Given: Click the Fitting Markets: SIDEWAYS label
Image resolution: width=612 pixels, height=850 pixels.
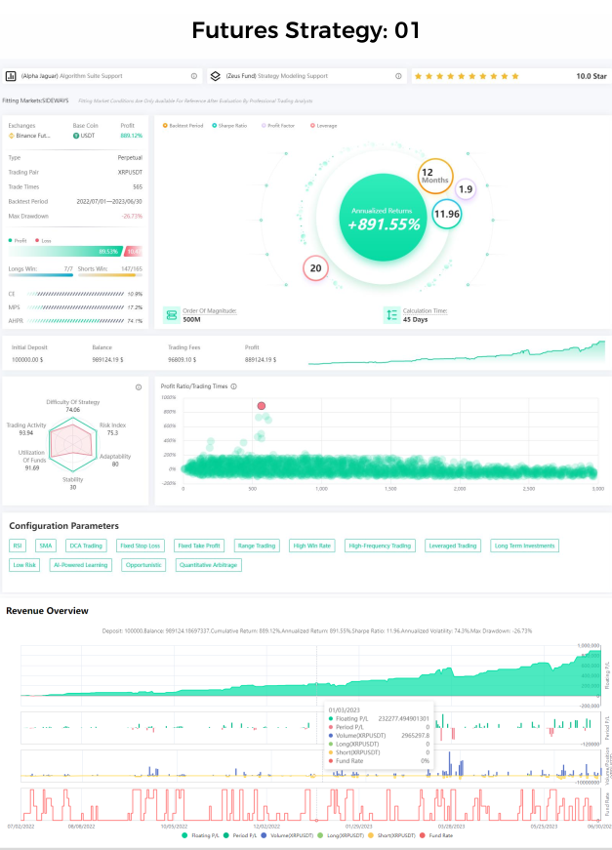Looking at the screenshot, I should pyautogui.click(x=35, y=101).
